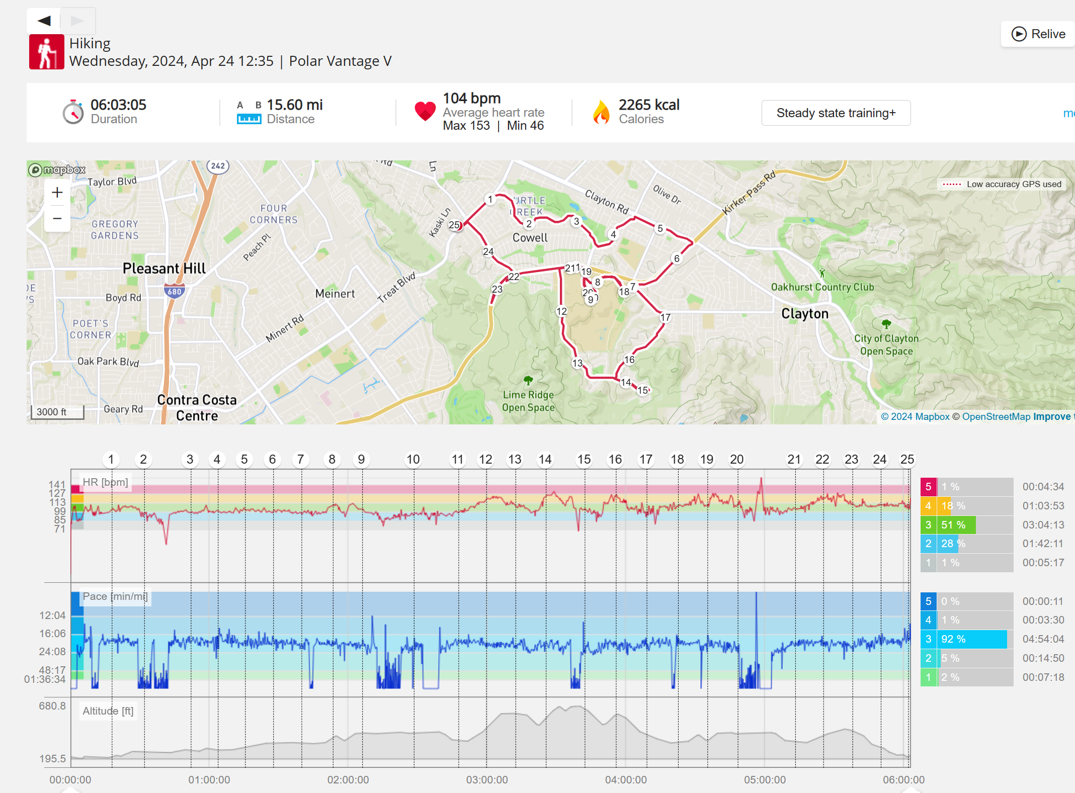Click the HR [bpm] chart label
Screen dimensions: 1075x793
point(105,482)
